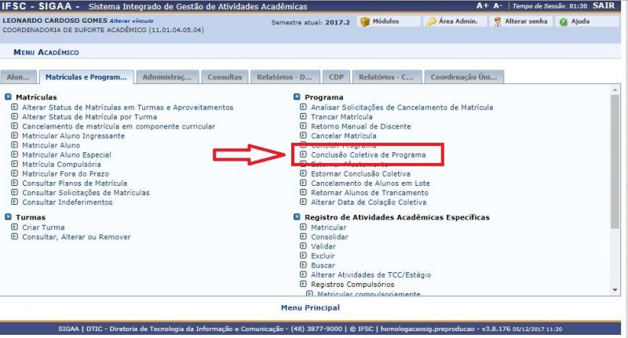Viewport: 628px width, 338px height.
Task: Open Conclusão Coletiva de Programa
Action: pos(368,155)
